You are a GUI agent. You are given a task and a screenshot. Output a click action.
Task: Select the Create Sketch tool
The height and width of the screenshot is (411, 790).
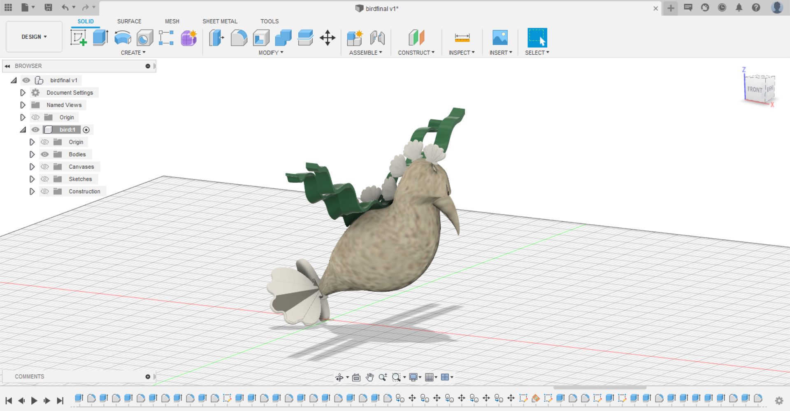pyautogui.click(x=78, y=38)
